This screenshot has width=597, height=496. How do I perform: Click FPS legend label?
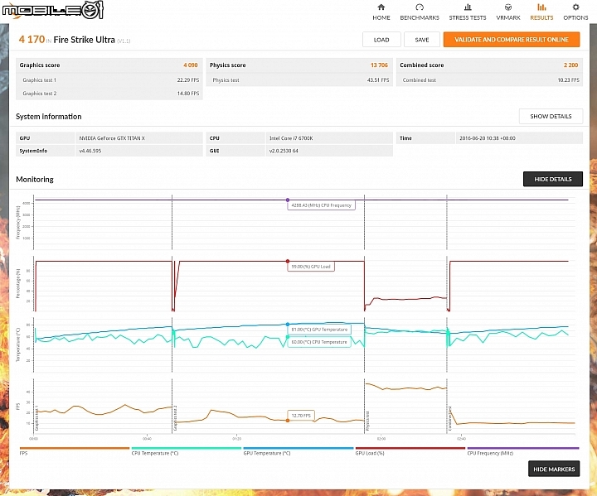pyautogui.click(x=23, y=454)
